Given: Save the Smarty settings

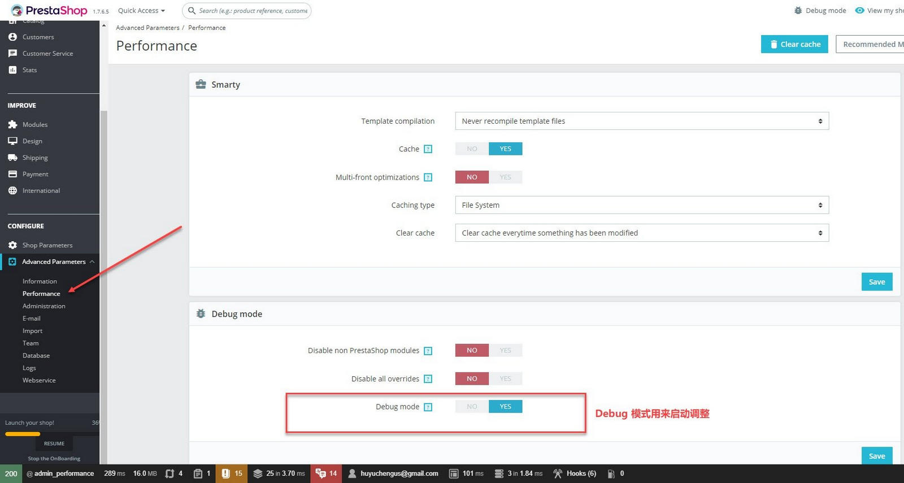Looking at the screenshot, I should [x=877, y=282].
